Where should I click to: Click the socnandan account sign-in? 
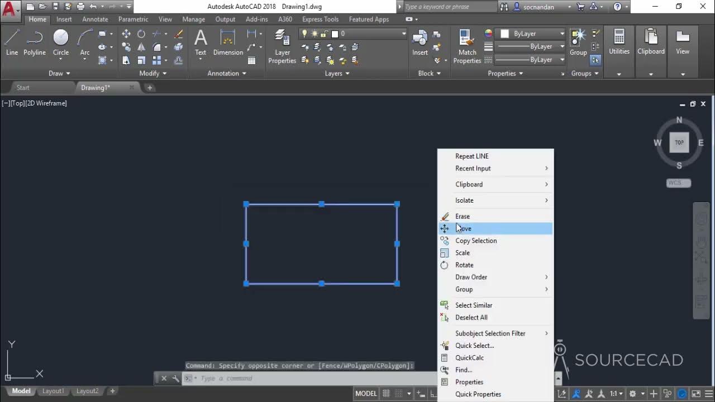point(539,7)
